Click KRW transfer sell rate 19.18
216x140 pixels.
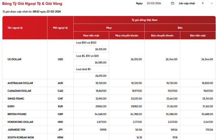click(x=175, y=137)
